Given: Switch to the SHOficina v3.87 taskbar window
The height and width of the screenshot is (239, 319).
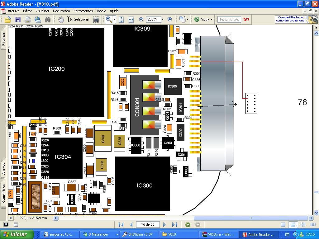Looking at the screenshot, I should pos(139,234).
